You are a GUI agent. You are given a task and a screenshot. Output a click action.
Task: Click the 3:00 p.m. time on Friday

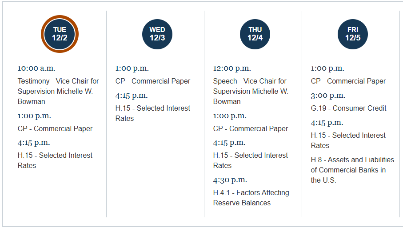328,96
